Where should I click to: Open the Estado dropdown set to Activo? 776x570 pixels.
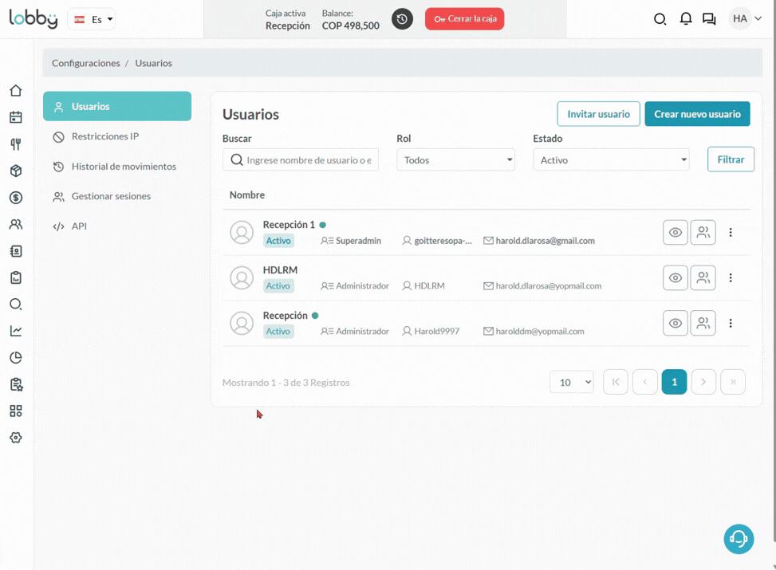[611, 160]
